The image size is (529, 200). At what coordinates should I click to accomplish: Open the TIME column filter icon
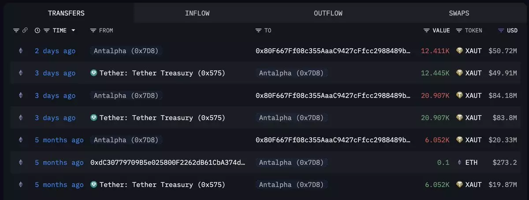click(46, 30)
